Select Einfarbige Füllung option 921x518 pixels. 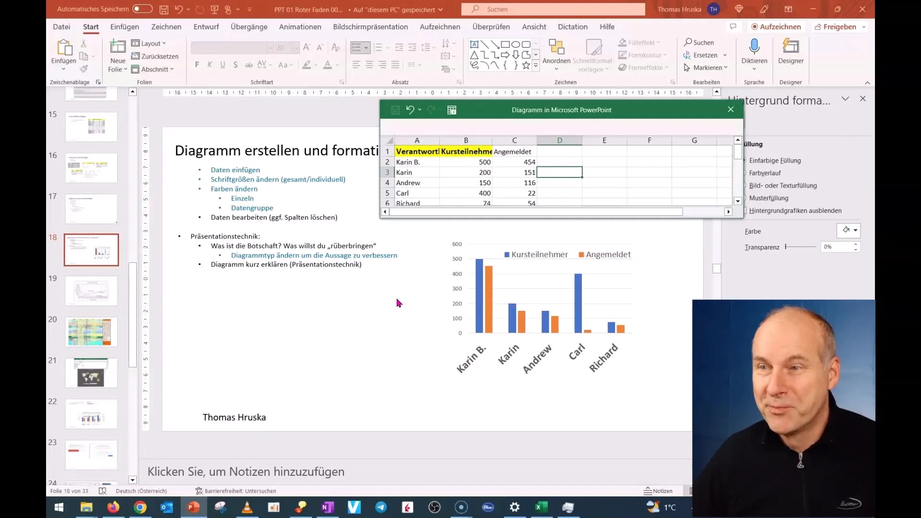click(775, 161)
